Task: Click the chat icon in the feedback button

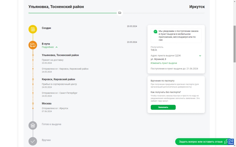Action: click(x=226, y=142)
